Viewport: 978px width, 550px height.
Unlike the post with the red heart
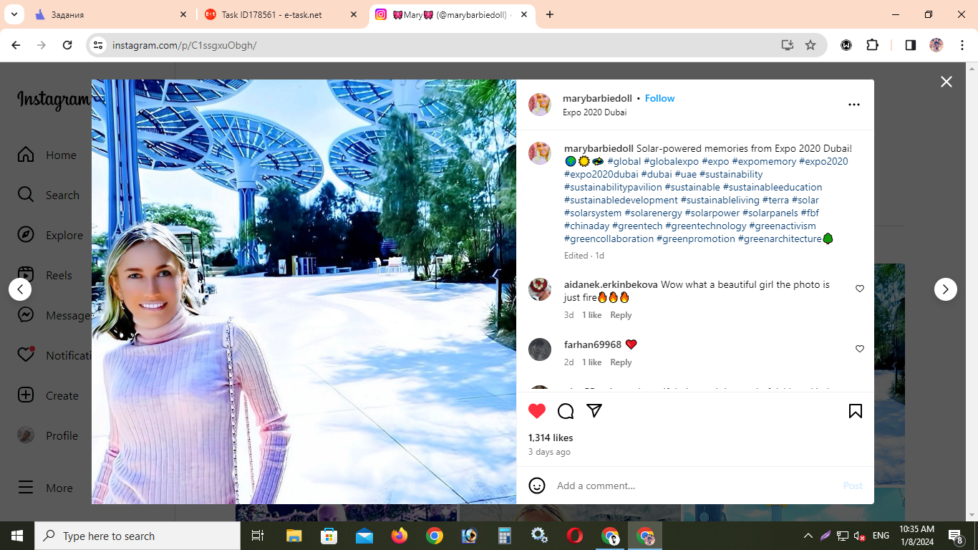537,411
